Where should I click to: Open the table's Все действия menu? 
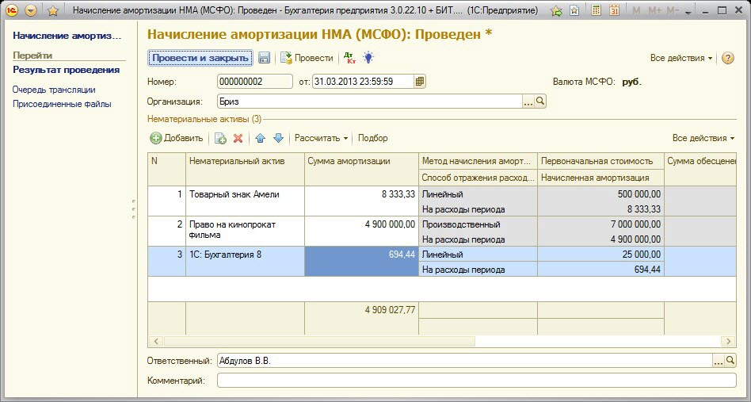703,138
